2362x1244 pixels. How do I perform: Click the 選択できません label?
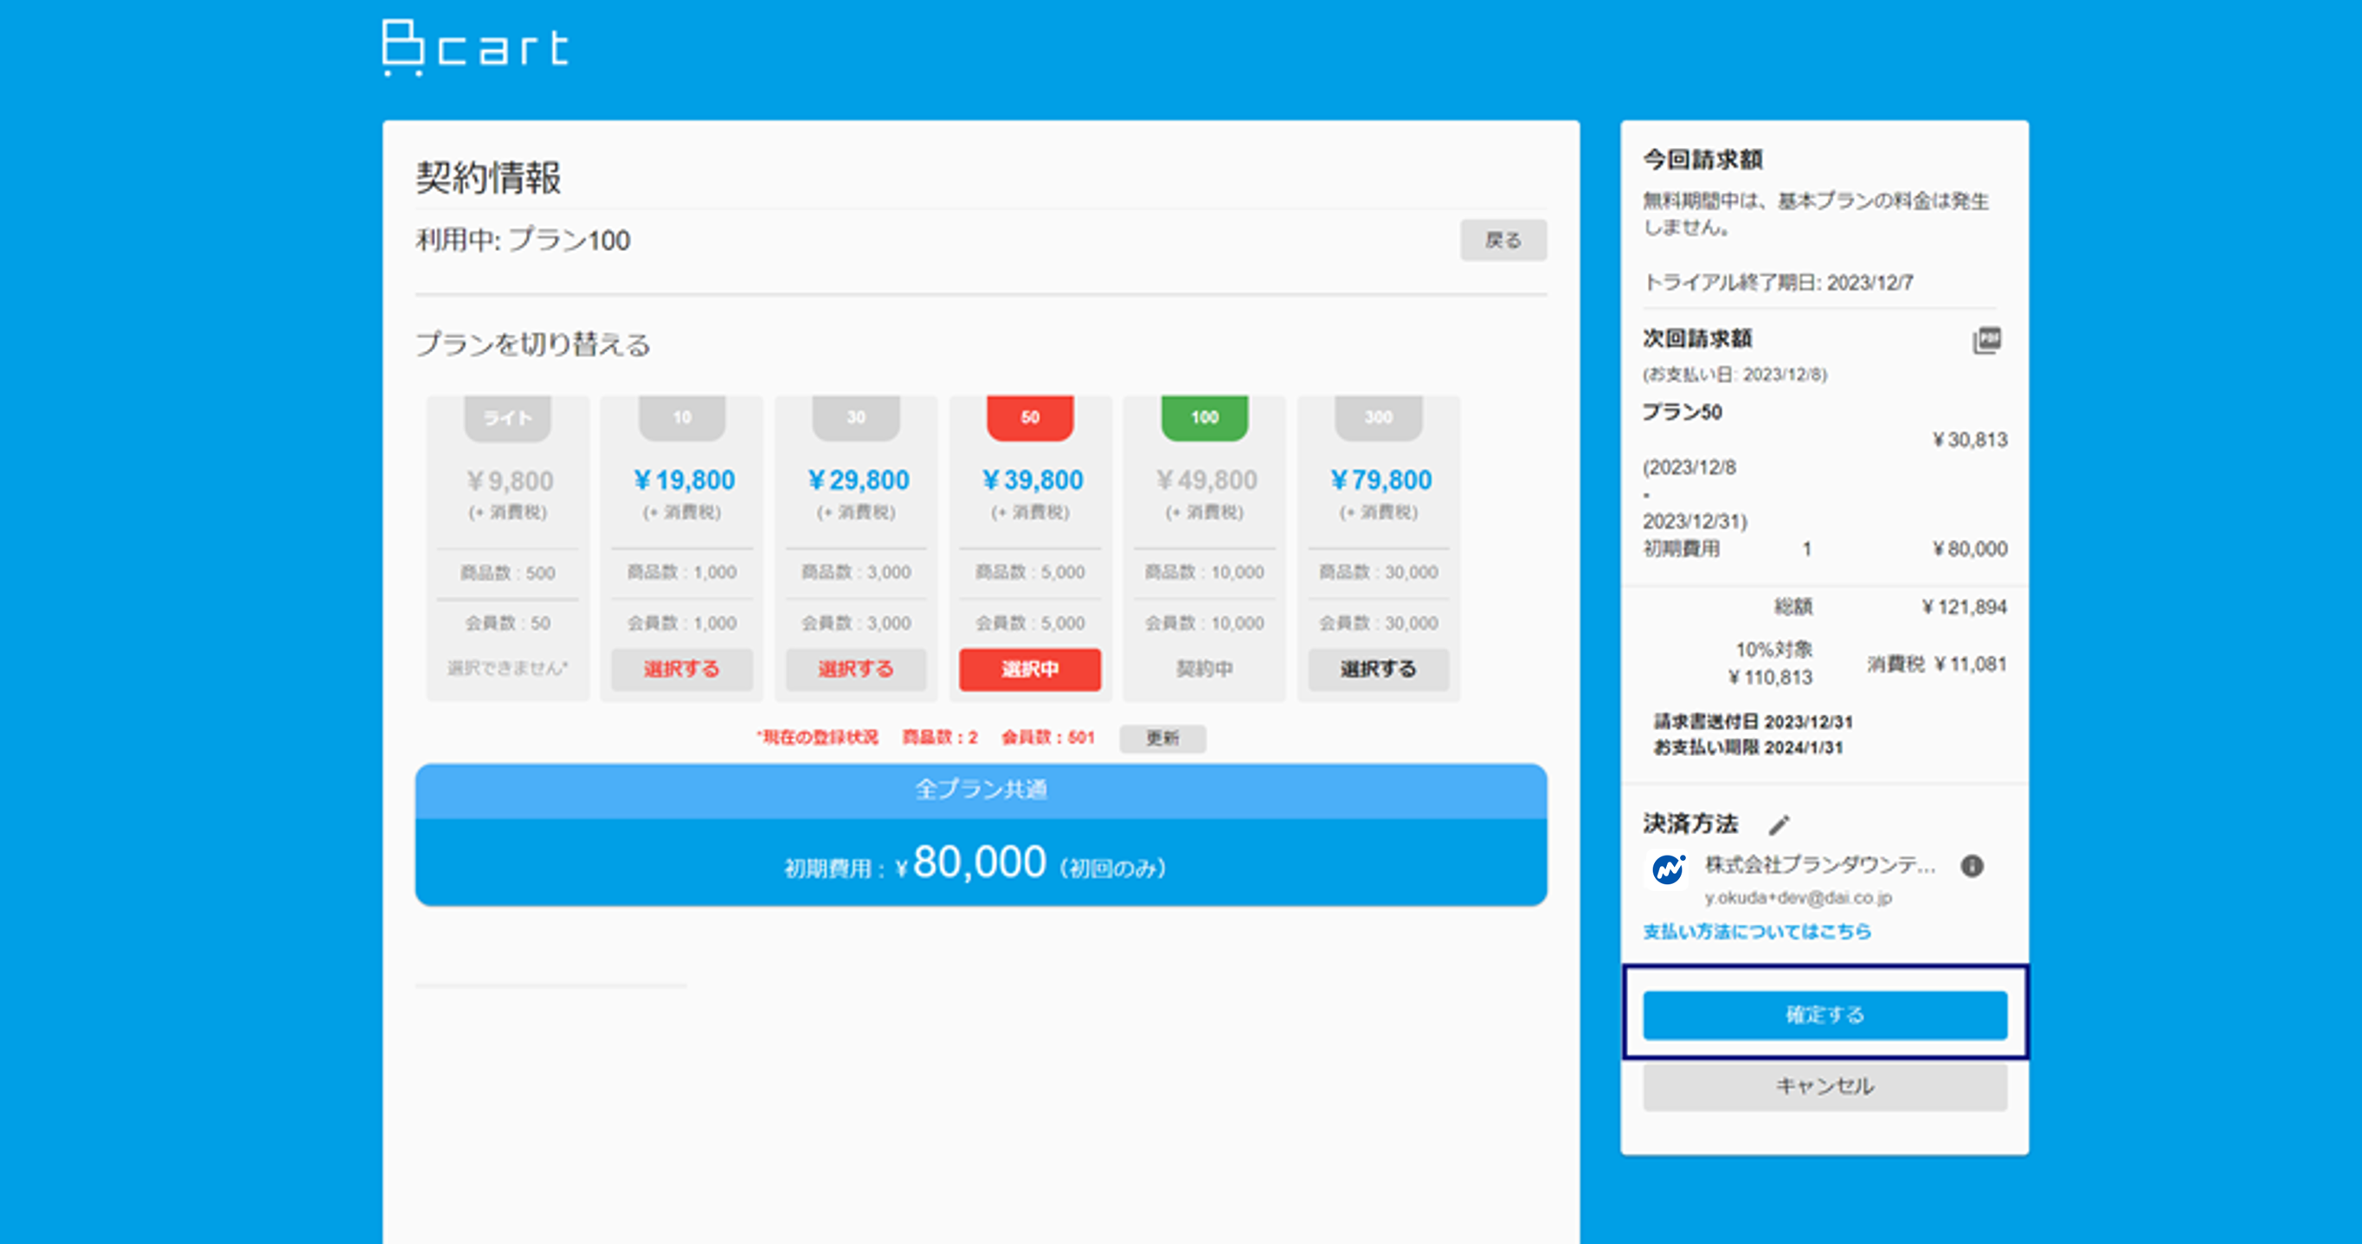508,669
